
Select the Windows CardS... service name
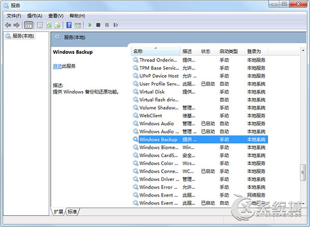pyautogui.click(x=159, y=155)
